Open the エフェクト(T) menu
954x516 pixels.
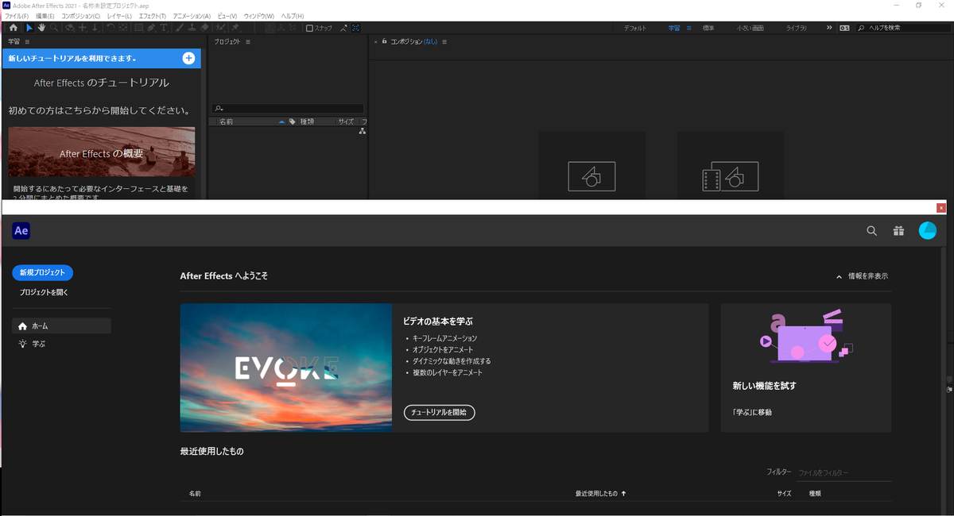(x=152, y=16)
